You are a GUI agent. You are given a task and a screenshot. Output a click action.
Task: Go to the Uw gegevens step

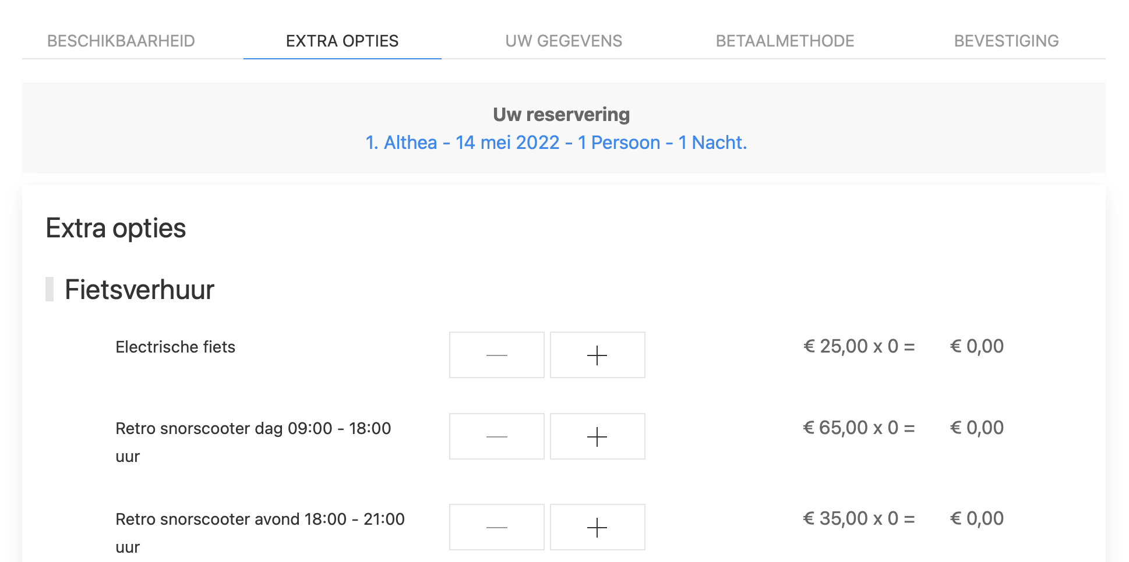563,41
